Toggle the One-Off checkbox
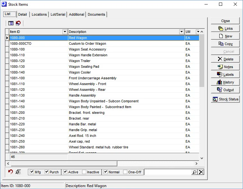The image size is (243, 189). (125, 172)
